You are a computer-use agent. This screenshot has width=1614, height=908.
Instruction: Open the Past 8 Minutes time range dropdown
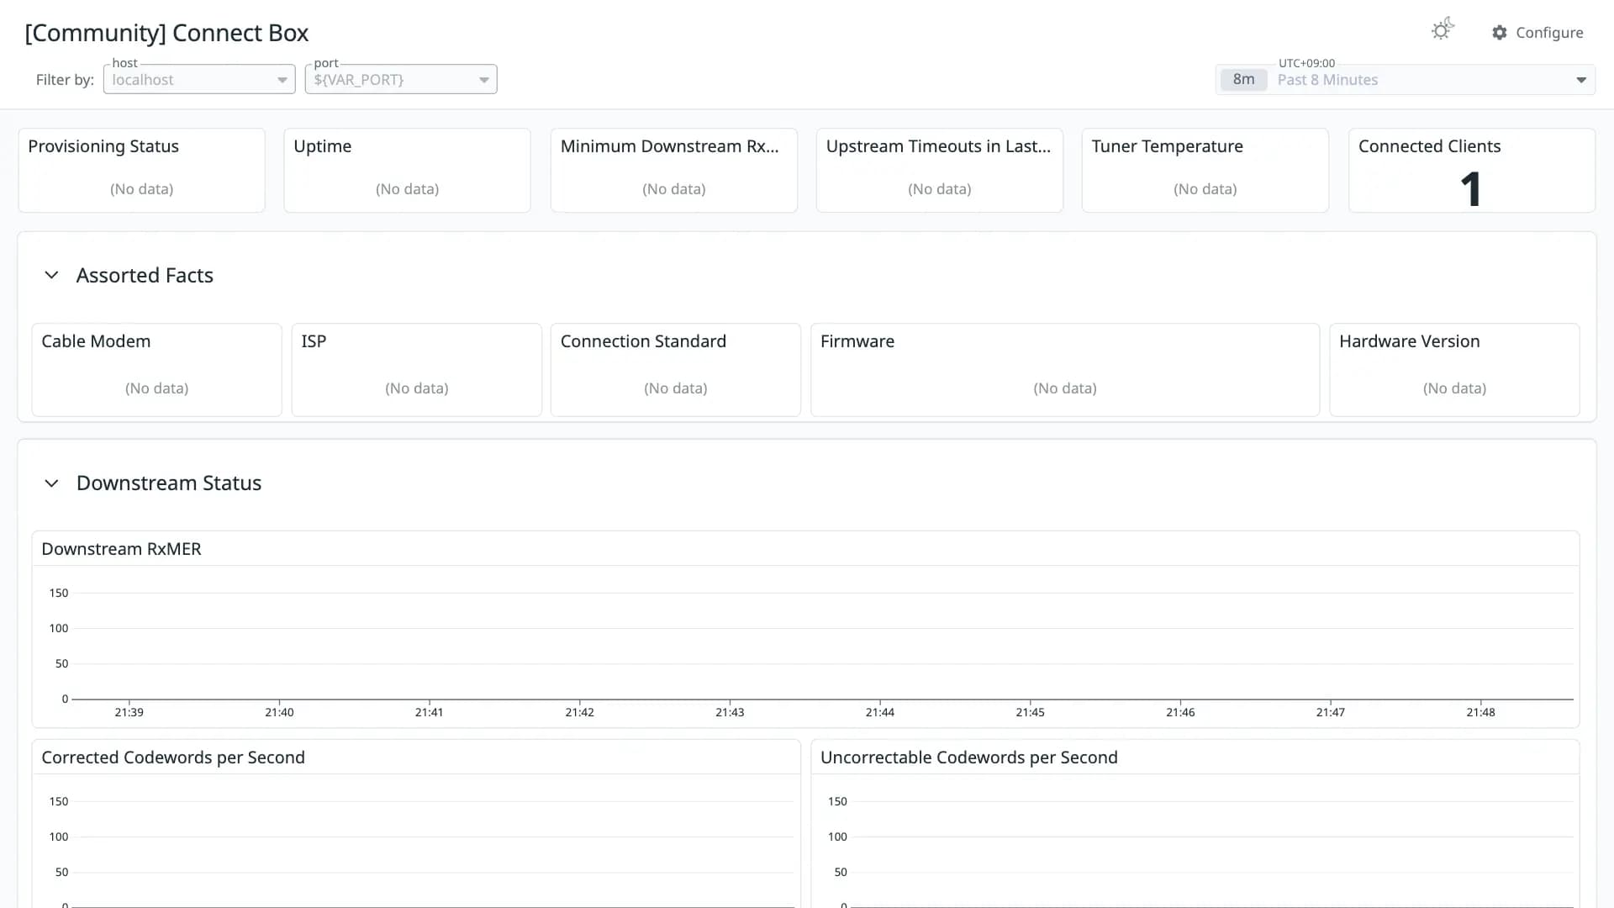tap(1406, 80)
